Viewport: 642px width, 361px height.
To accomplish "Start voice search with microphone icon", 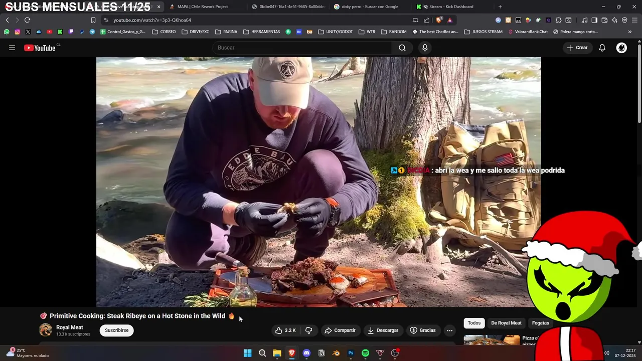I will pos(425,48).
